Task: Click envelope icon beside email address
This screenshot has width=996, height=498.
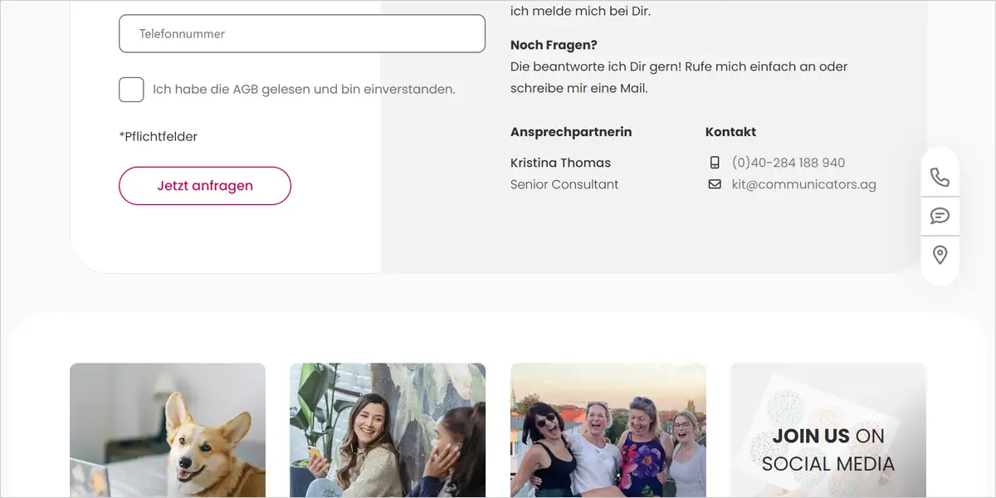Action: click(x=715, y=184)
